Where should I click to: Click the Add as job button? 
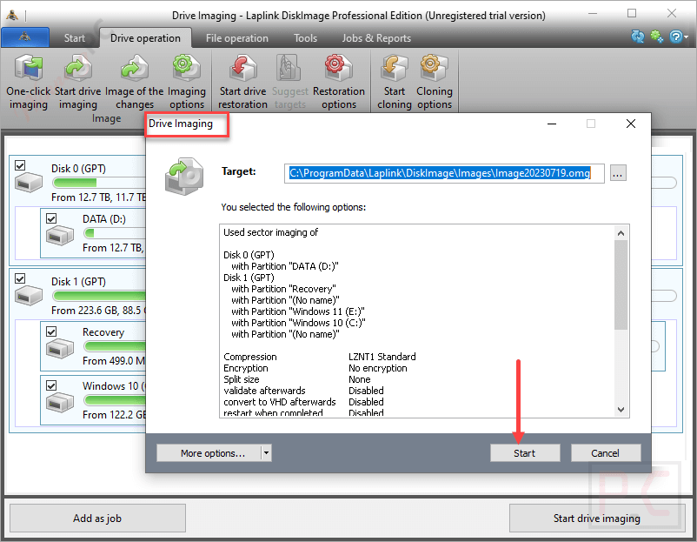tap(97, 518)
